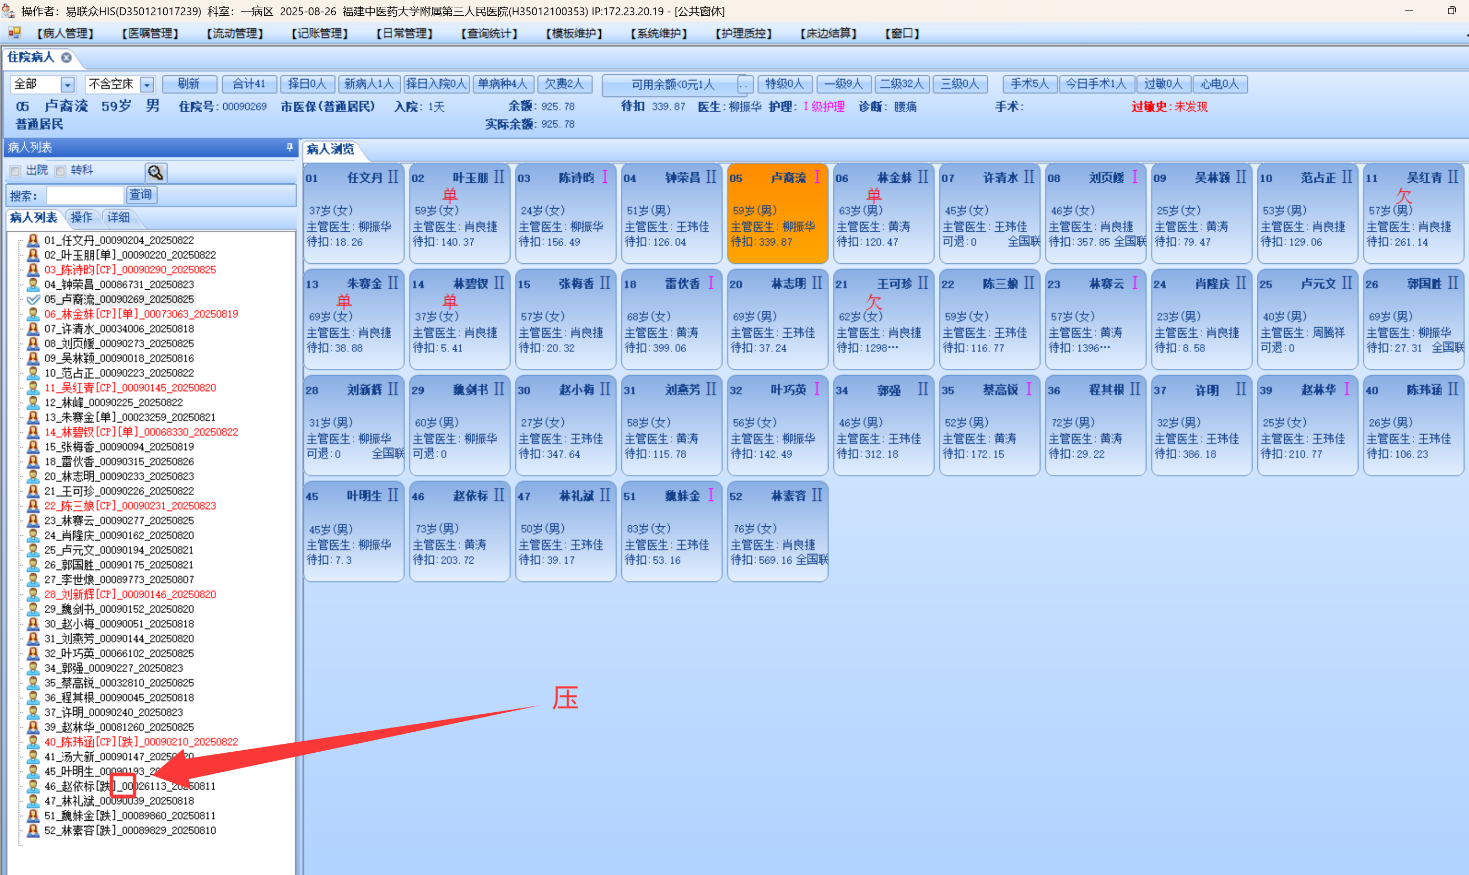Open the 查询统计 menu
The width and height of the screenshot is (1469, 875).
pyautogui.click(x=489, y=34)
